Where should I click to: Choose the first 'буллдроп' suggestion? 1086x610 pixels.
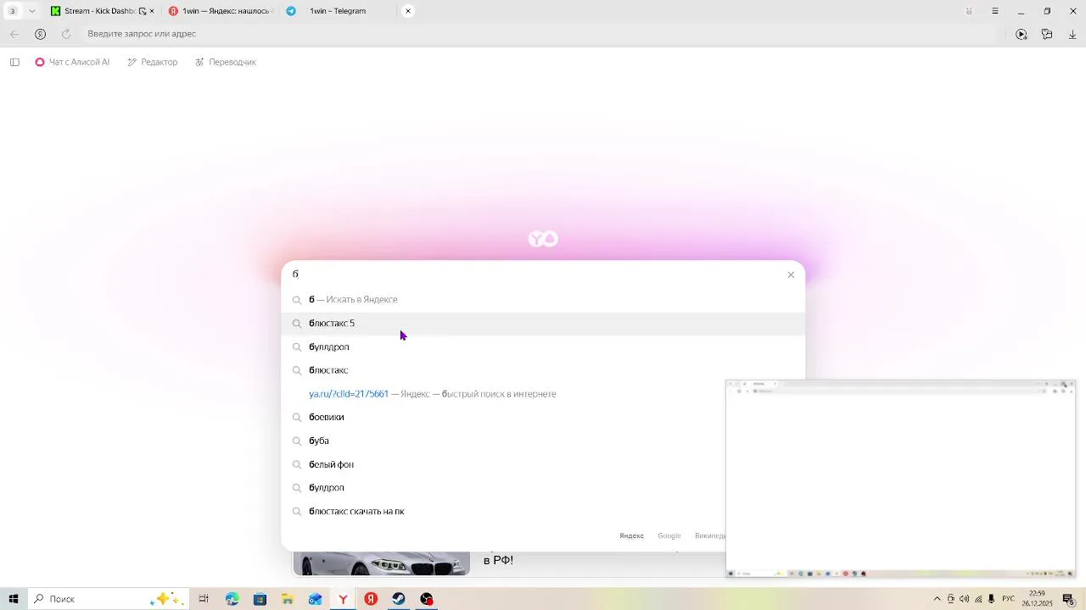tap(543, 347)
